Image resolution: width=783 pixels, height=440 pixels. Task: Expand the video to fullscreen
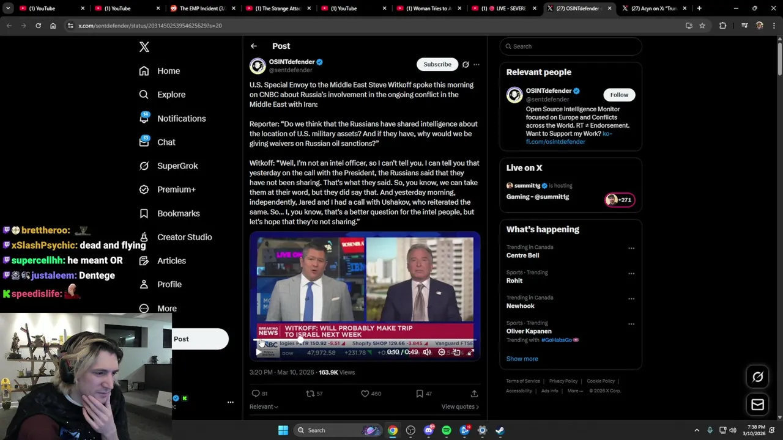[470, 352]
